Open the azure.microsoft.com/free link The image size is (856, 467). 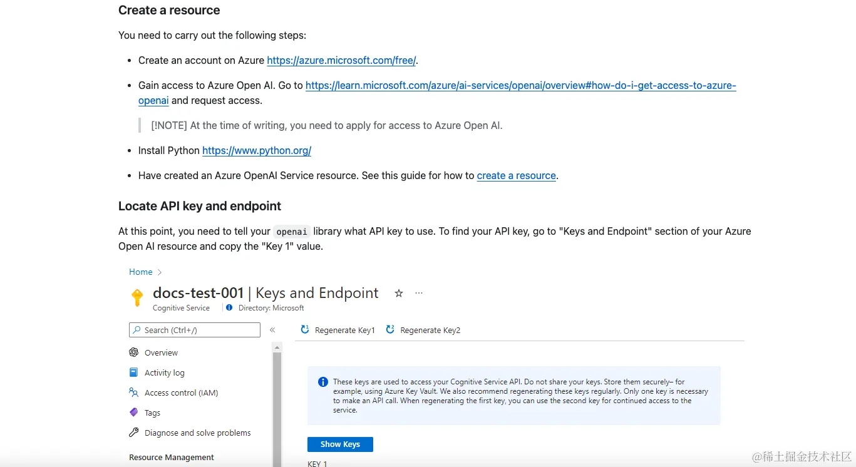[x=341, y=60]
